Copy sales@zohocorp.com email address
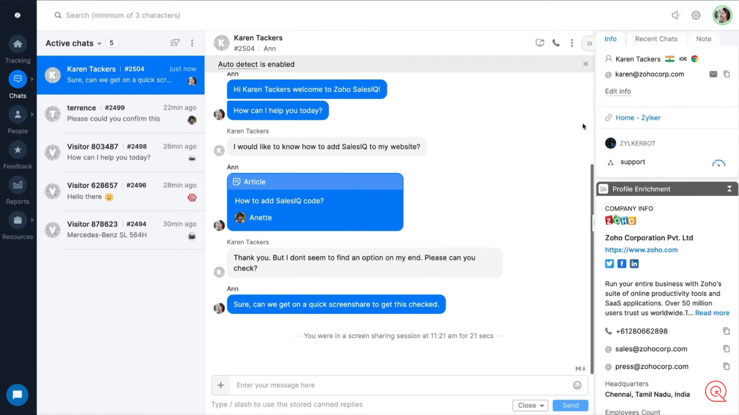Screen dimensions: 739x415 727,349
